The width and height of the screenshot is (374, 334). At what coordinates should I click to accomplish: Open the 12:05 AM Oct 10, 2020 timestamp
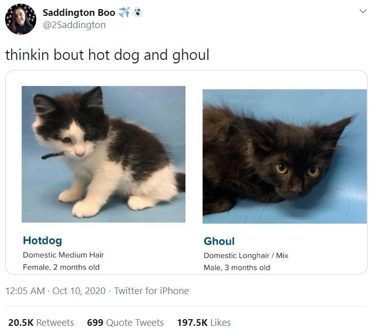pyautogui.click(x=55, y=291)
